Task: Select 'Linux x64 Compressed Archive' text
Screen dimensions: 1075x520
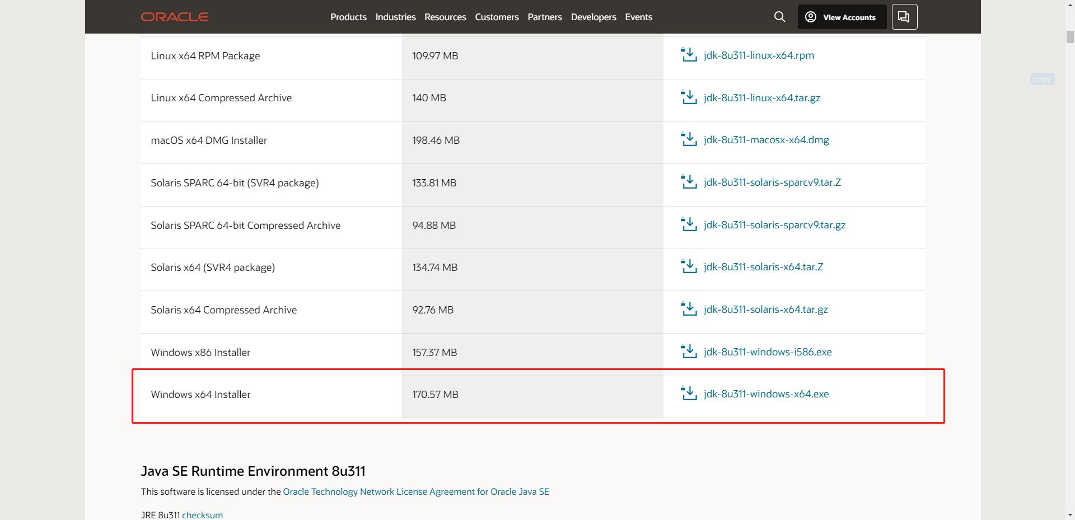Action: (x=221, y=98)
